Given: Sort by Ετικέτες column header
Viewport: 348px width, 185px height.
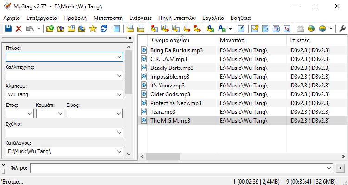Looking at the screenshot, I should (317, 40).
